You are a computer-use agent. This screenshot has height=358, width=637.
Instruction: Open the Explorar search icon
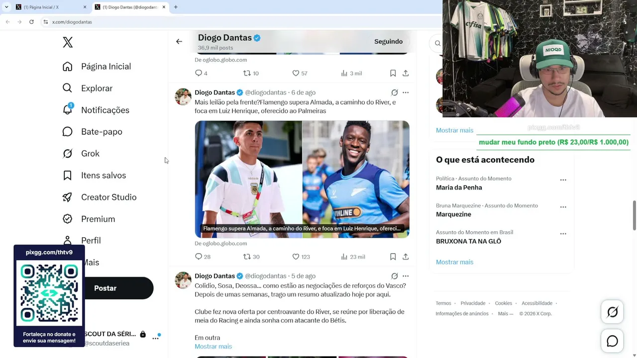[x=68, y=88]
